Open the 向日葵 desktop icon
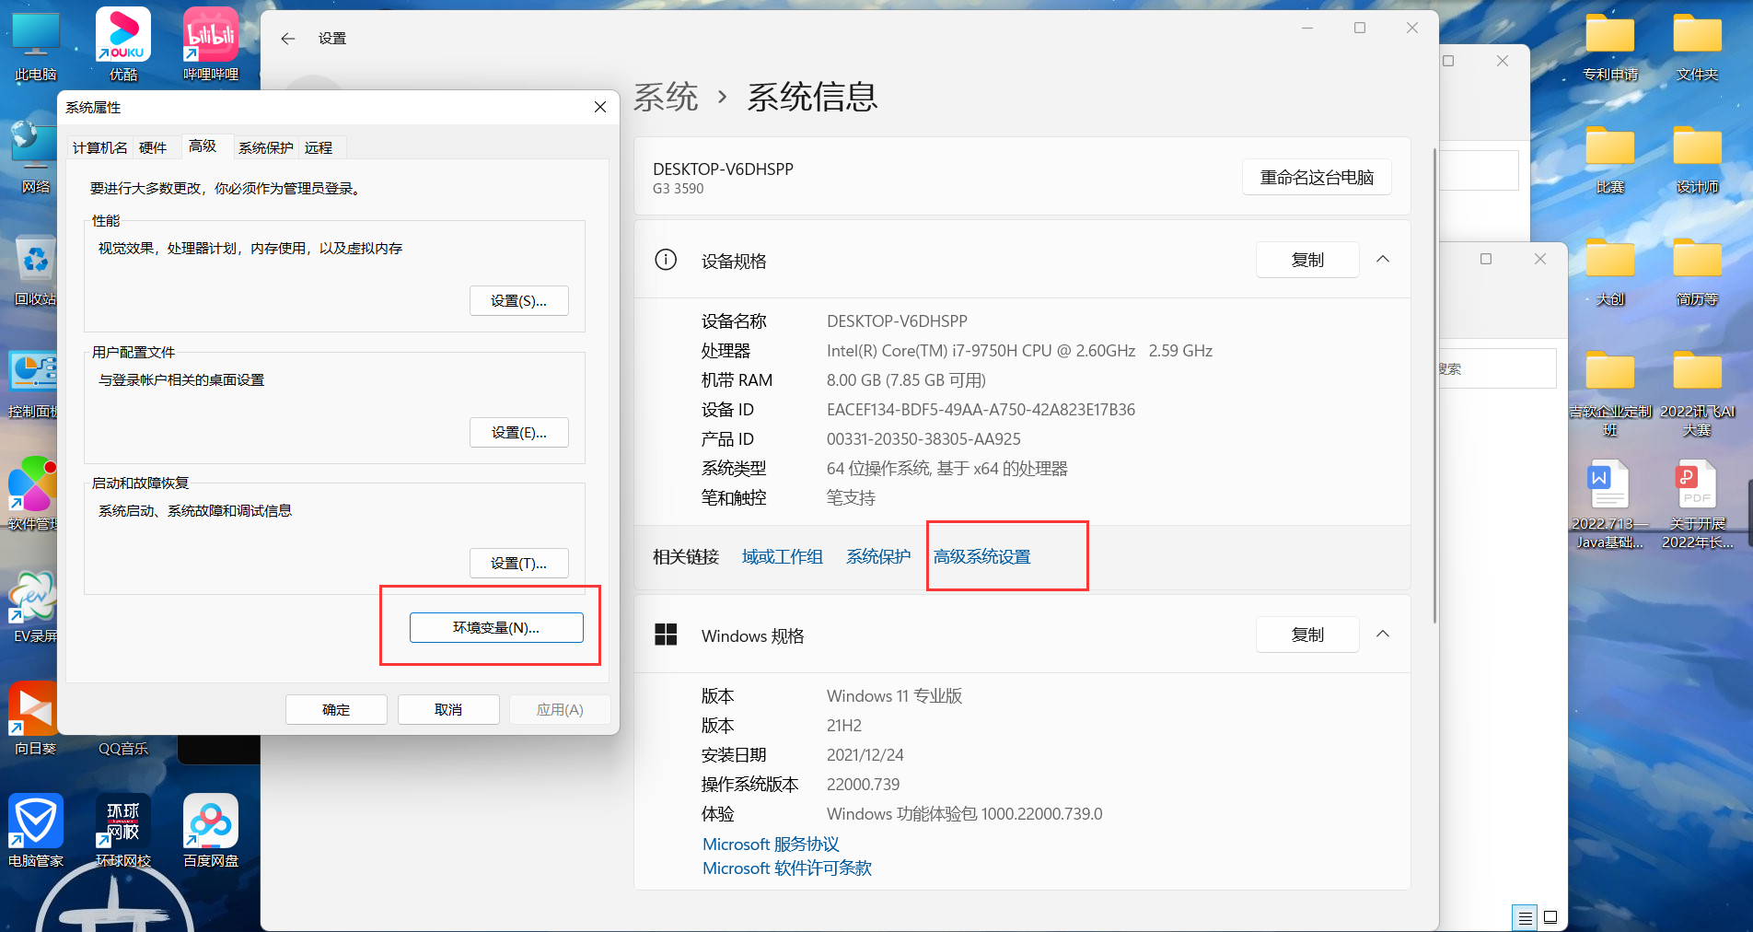This screenshot has height=932, width=1753. 34,718
